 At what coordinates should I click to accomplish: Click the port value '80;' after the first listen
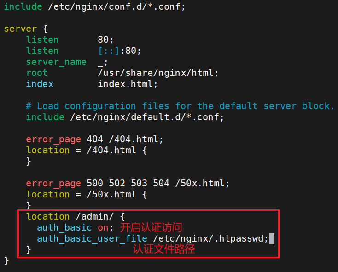pyautogui.click(x=105, y=40)
